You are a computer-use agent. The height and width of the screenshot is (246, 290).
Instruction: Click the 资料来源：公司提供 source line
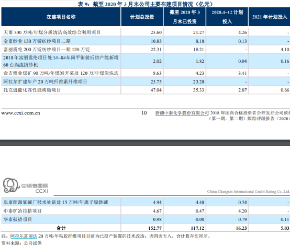pyautogui.click(x=21, y=243)
